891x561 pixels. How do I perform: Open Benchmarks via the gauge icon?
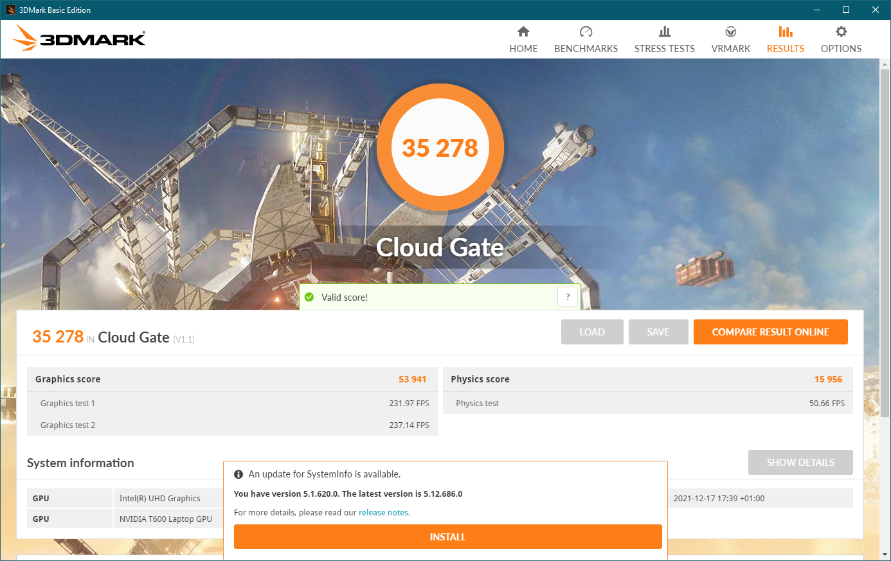(586, 31)
